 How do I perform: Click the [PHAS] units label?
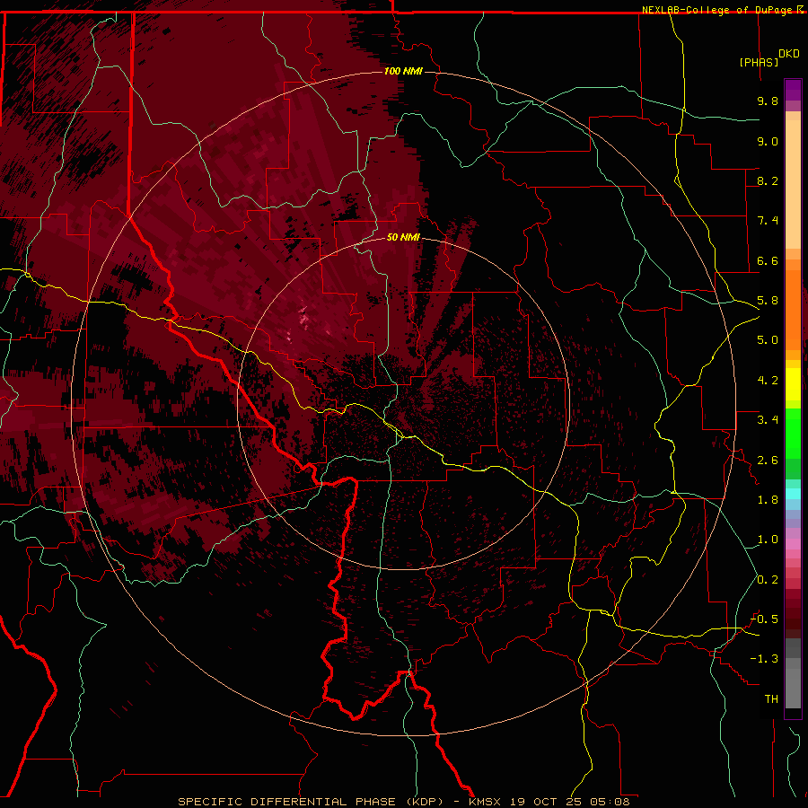tap(759, 62)
